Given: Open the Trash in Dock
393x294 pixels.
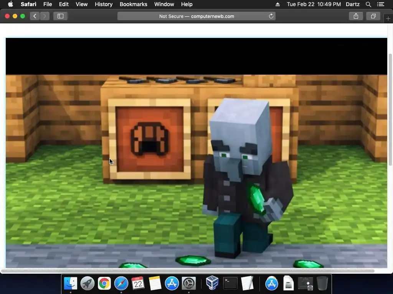Looking at the screenshot, I should pyautogui.click(x=322, y=283).
